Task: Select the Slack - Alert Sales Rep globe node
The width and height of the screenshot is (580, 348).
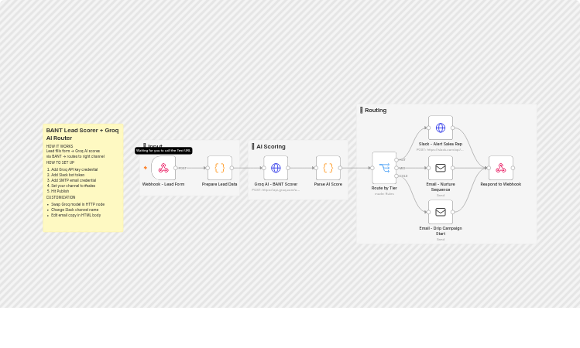Action: pyautogui.click(x=441, y=128)
